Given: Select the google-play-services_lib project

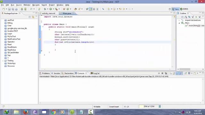Looking at the screenshot, I should 17,28.
